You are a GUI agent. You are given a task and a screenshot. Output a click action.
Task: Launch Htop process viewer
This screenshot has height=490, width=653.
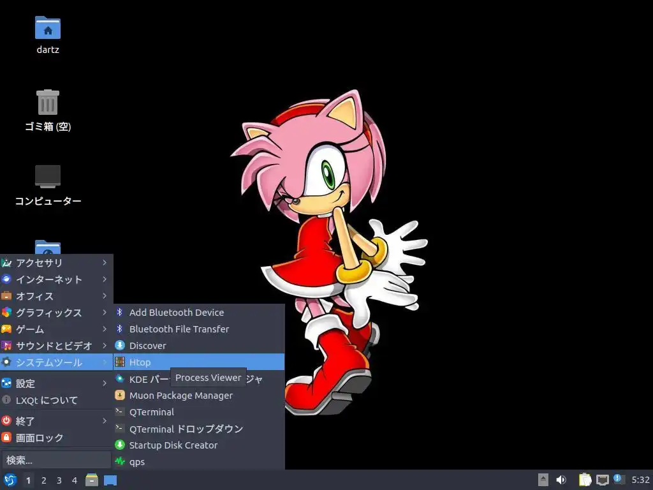coord(199,362)
